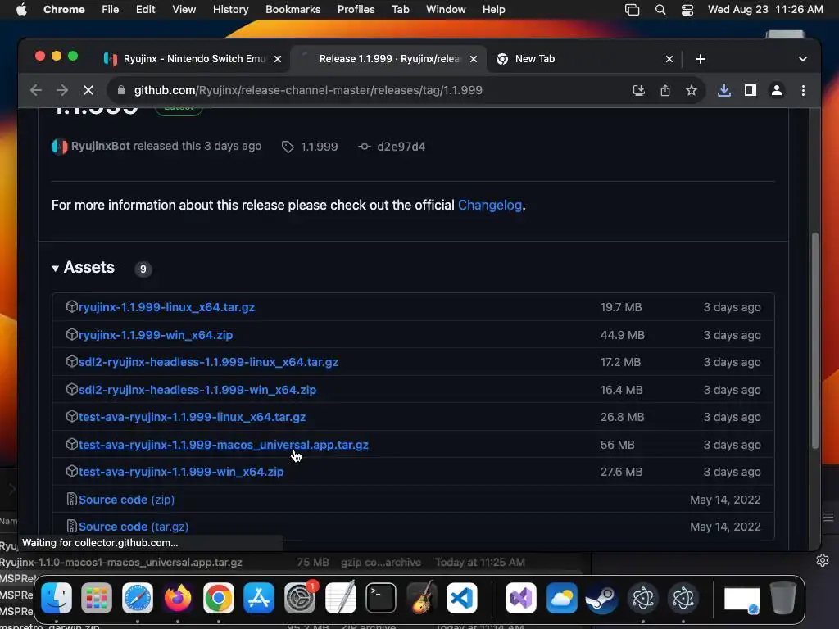Open the Bookmarks menu
The width and height of the screenshot is (839, 629).
coord(293,10)
